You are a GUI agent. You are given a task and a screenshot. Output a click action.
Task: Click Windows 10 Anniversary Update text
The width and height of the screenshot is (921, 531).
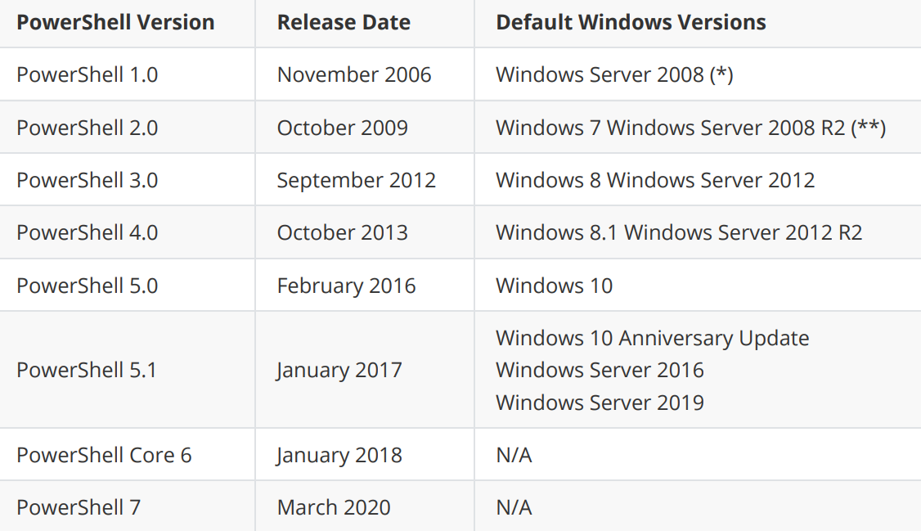click(653, 339)
